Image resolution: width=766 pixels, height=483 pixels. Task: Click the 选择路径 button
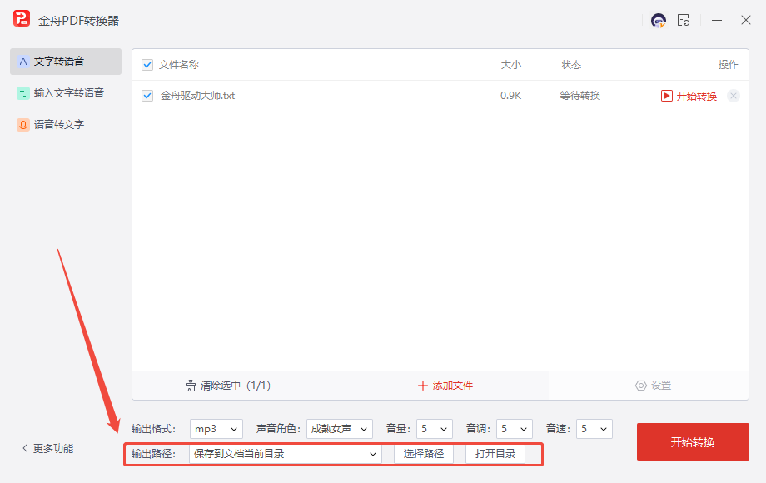pos(424,454)
